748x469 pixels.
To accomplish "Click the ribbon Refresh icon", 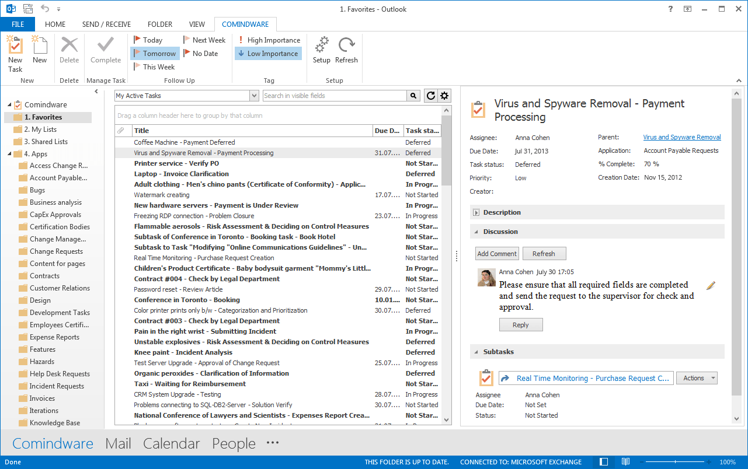I will 347,45.
